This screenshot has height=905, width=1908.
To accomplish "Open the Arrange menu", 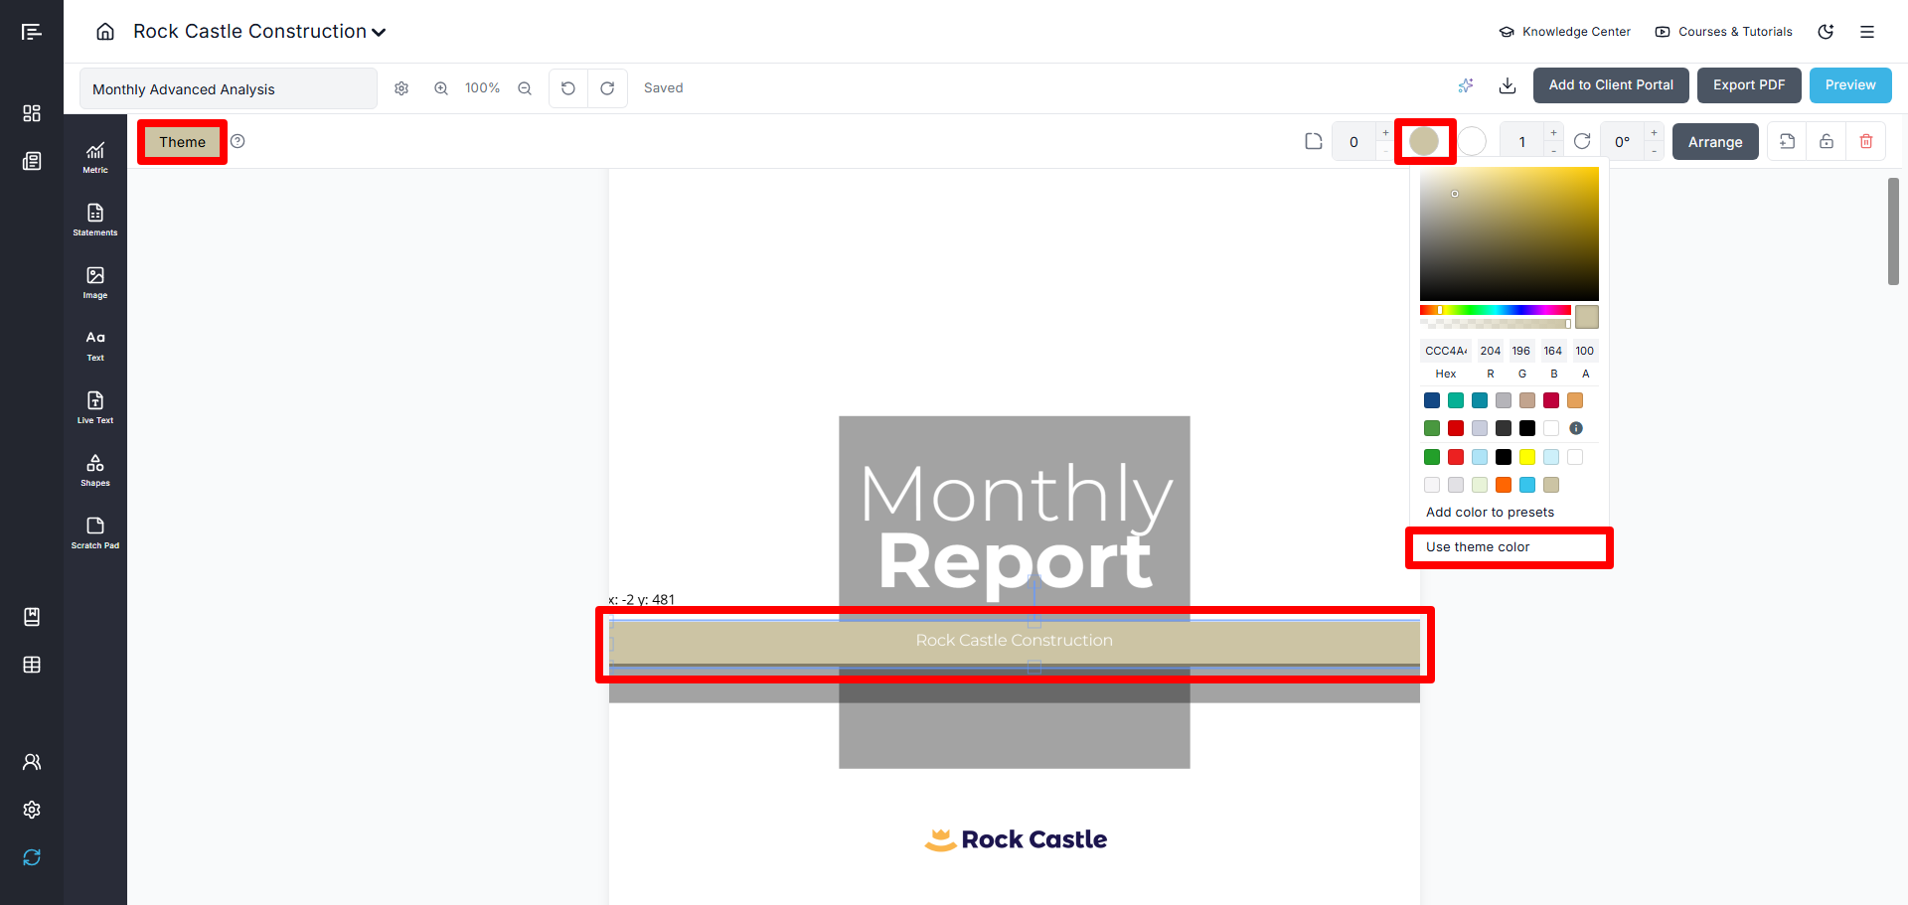I will pyautogui.click(x=1715, y=142).
